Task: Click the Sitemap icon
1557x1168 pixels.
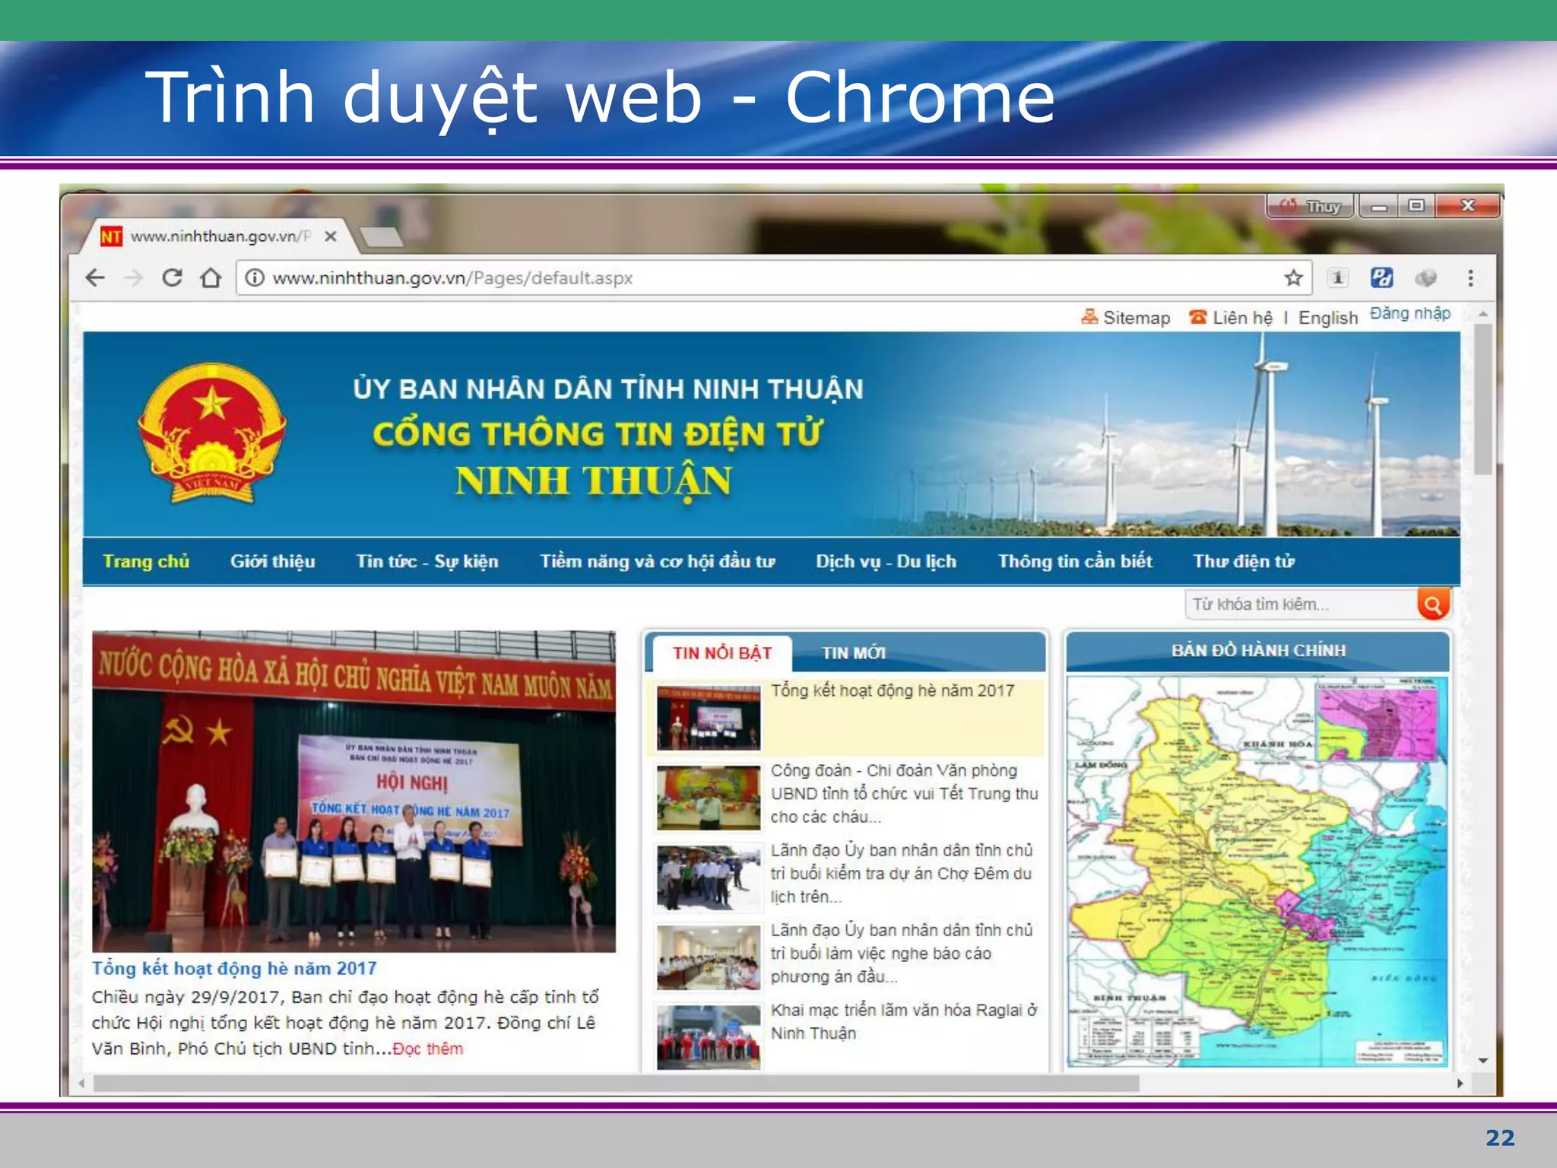Action: (x=1089, y=316)
